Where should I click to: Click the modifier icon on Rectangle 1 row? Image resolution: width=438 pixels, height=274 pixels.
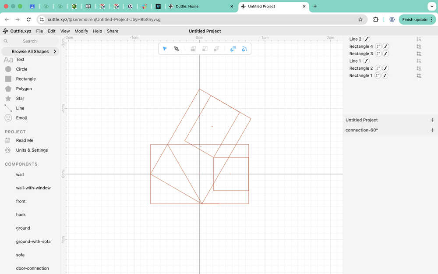(x=419, y=75)
